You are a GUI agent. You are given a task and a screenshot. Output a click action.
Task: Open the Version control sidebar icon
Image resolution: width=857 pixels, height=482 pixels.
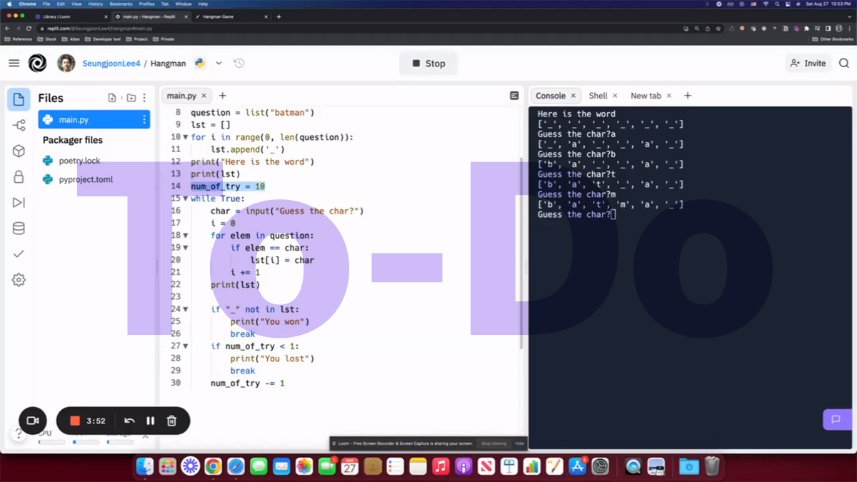19,125
